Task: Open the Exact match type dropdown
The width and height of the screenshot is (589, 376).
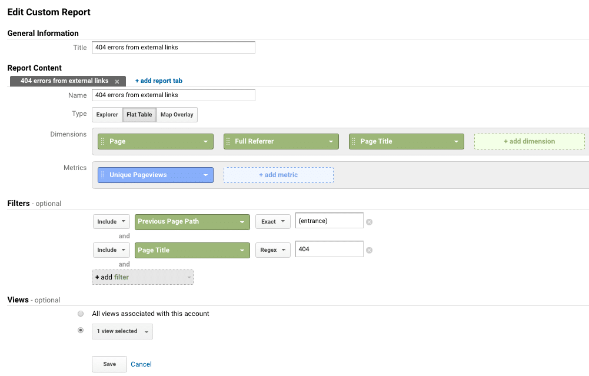Action: pyautogui.click(x=272, y=221)
